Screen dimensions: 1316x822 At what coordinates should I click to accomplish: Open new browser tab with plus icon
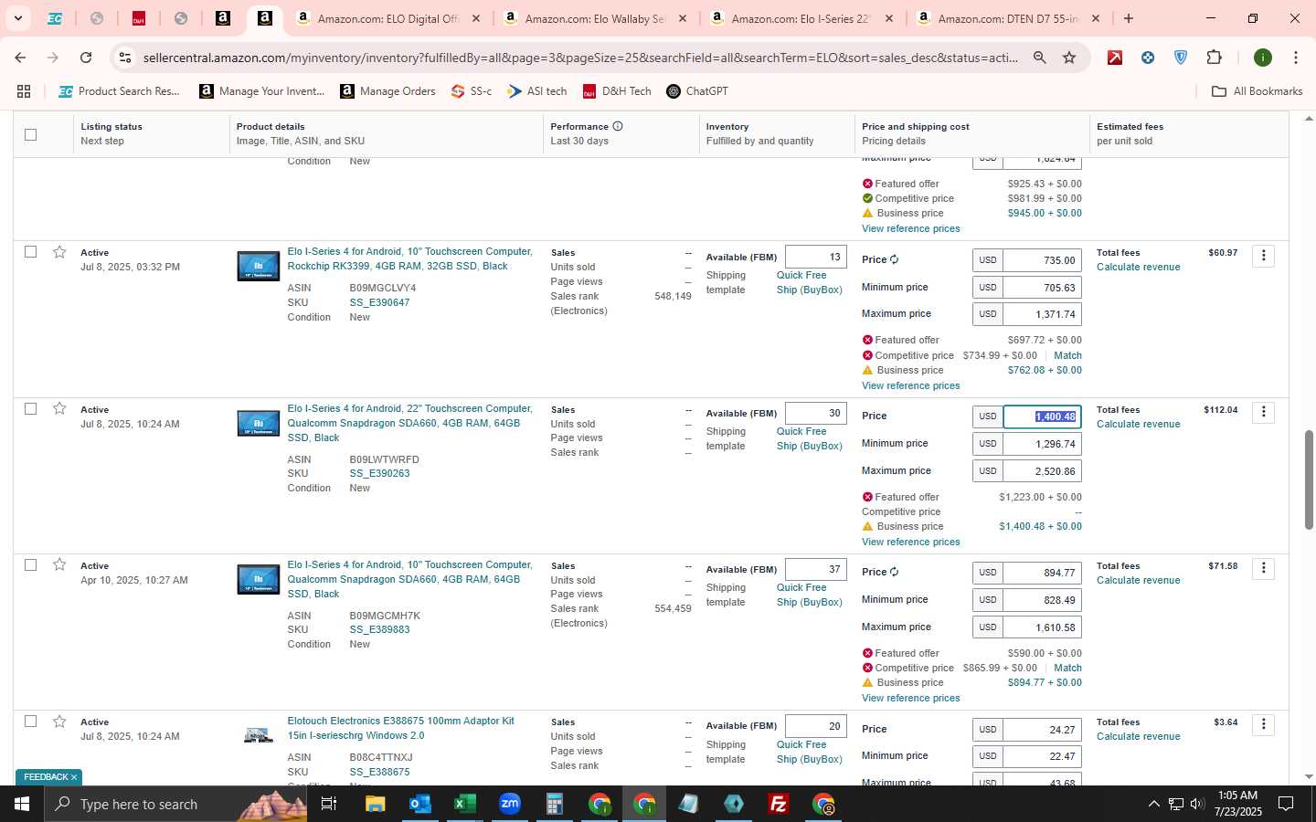(x=1129, y=18)
